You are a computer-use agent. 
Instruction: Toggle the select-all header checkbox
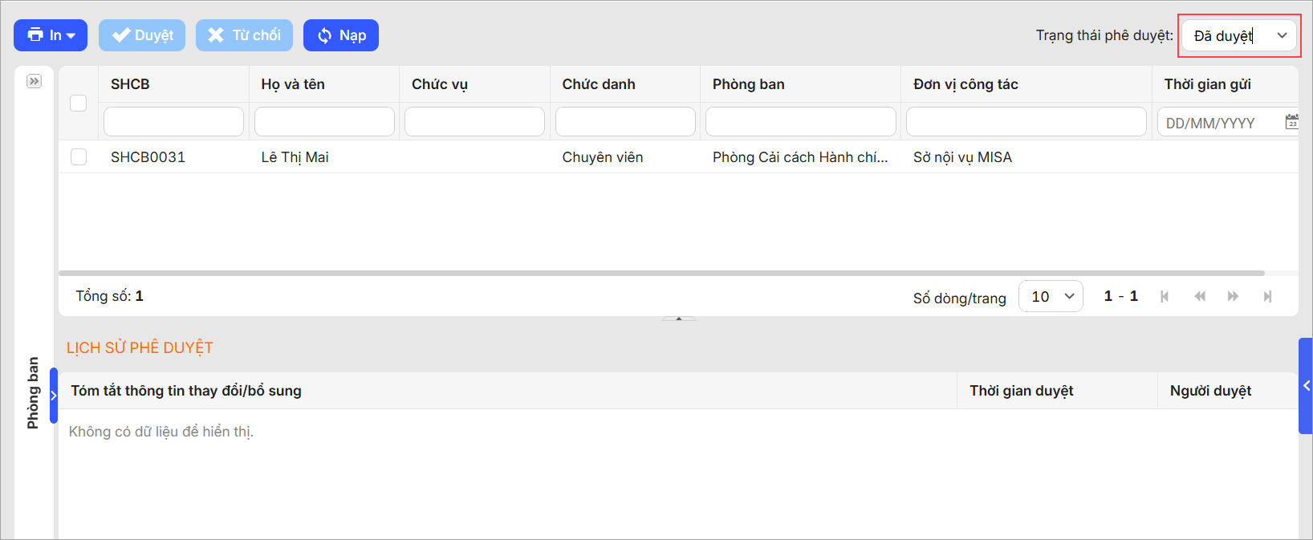(78, 103)
